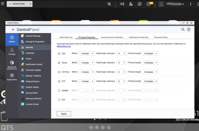Open FTP failed login attempts dropdown
This screenshot has width=199, height=131.
coord(121,81)
